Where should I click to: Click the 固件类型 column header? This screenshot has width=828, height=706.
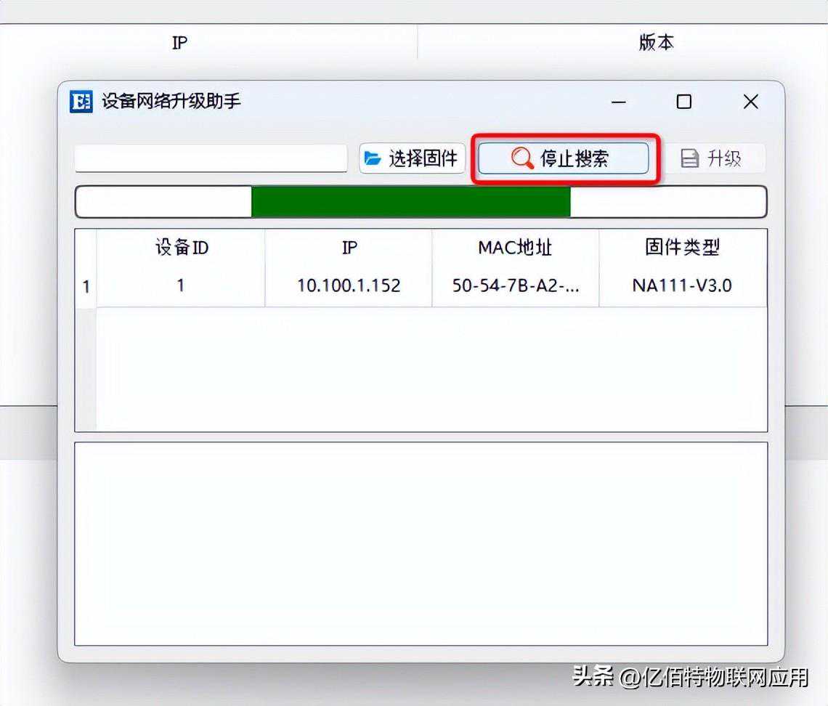pyautogui.click(x=683, y=247)
